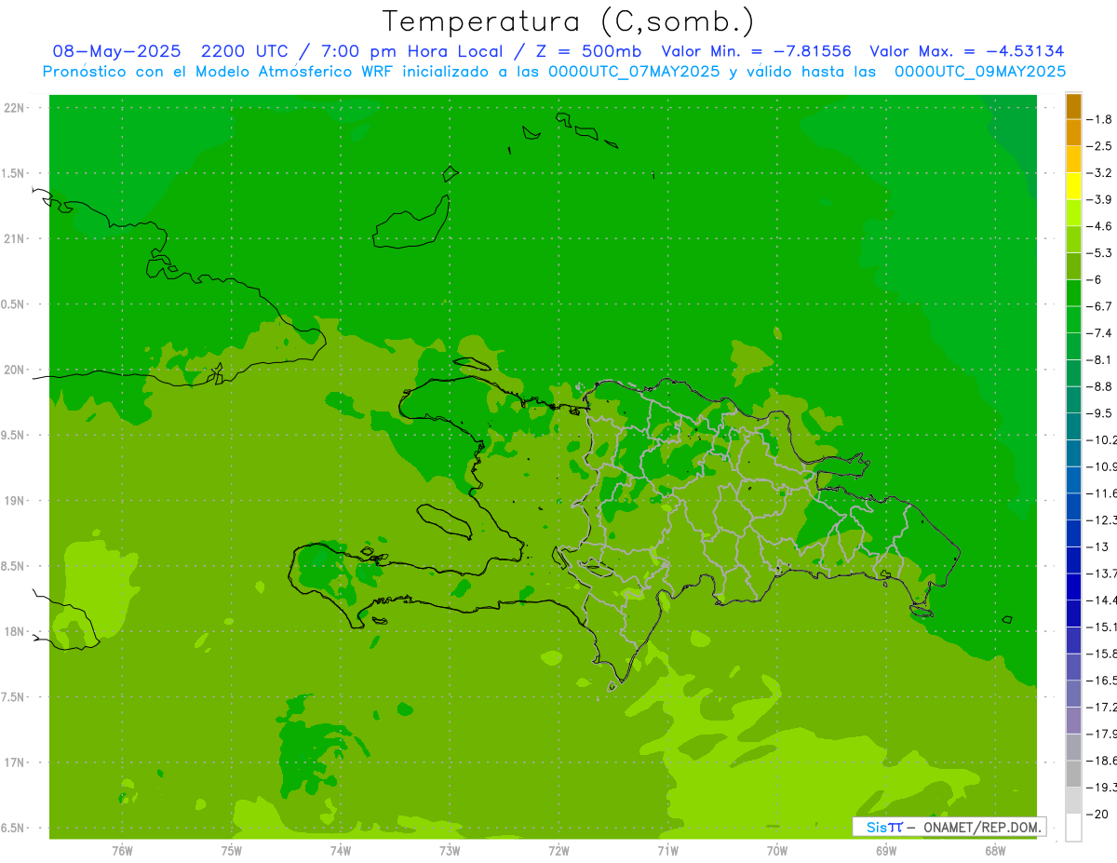The width and height of the screenshot is (1117, 863).
Task: Click the "19N" latitude axis label
Action: [14, 500]
